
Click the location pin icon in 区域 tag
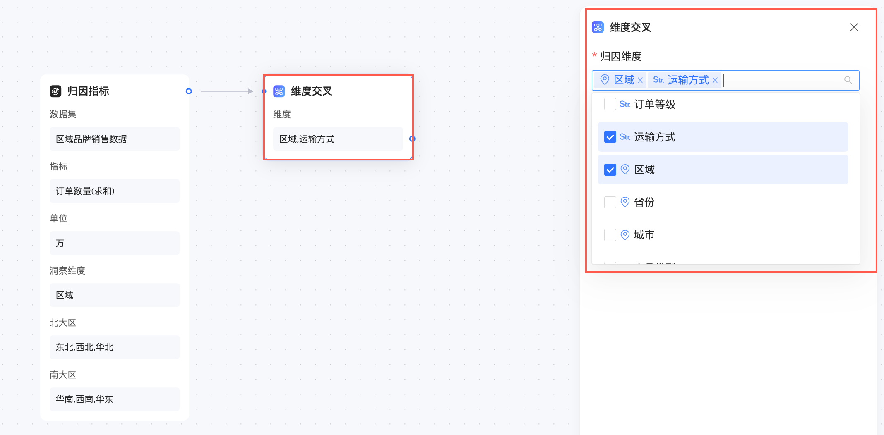(x=605, y=80)
